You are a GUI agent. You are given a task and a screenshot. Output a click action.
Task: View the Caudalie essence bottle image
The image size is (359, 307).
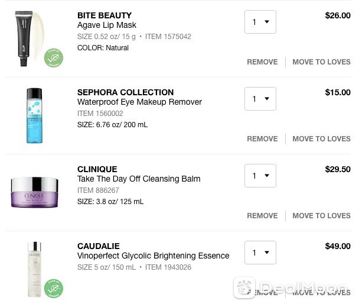(35, 269)
